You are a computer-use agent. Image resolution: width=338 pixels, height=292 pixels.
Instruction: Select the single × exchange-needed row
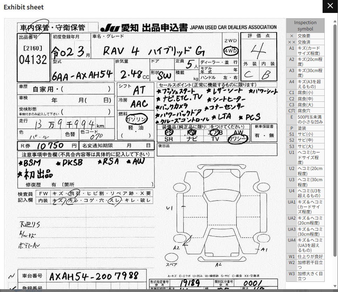tap(305, 36)
